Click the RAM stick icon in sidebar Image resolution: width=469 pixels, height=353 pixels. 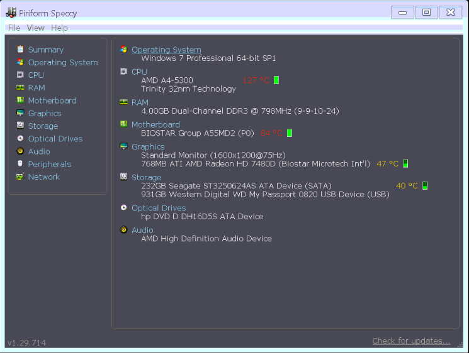20,87
